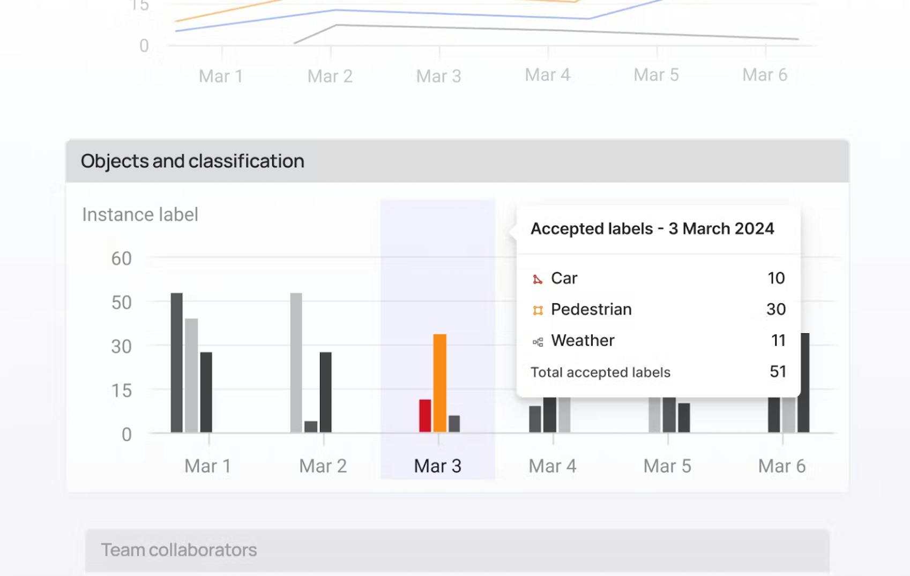Click the Pedestrian bounding box icon
The height and width of the screenshot is (576, 910).
coord(538,310)
